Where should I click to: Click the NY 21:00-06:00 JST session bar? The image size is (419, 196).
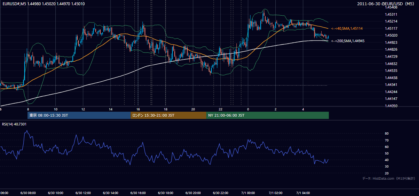click(x=268, y=115)
